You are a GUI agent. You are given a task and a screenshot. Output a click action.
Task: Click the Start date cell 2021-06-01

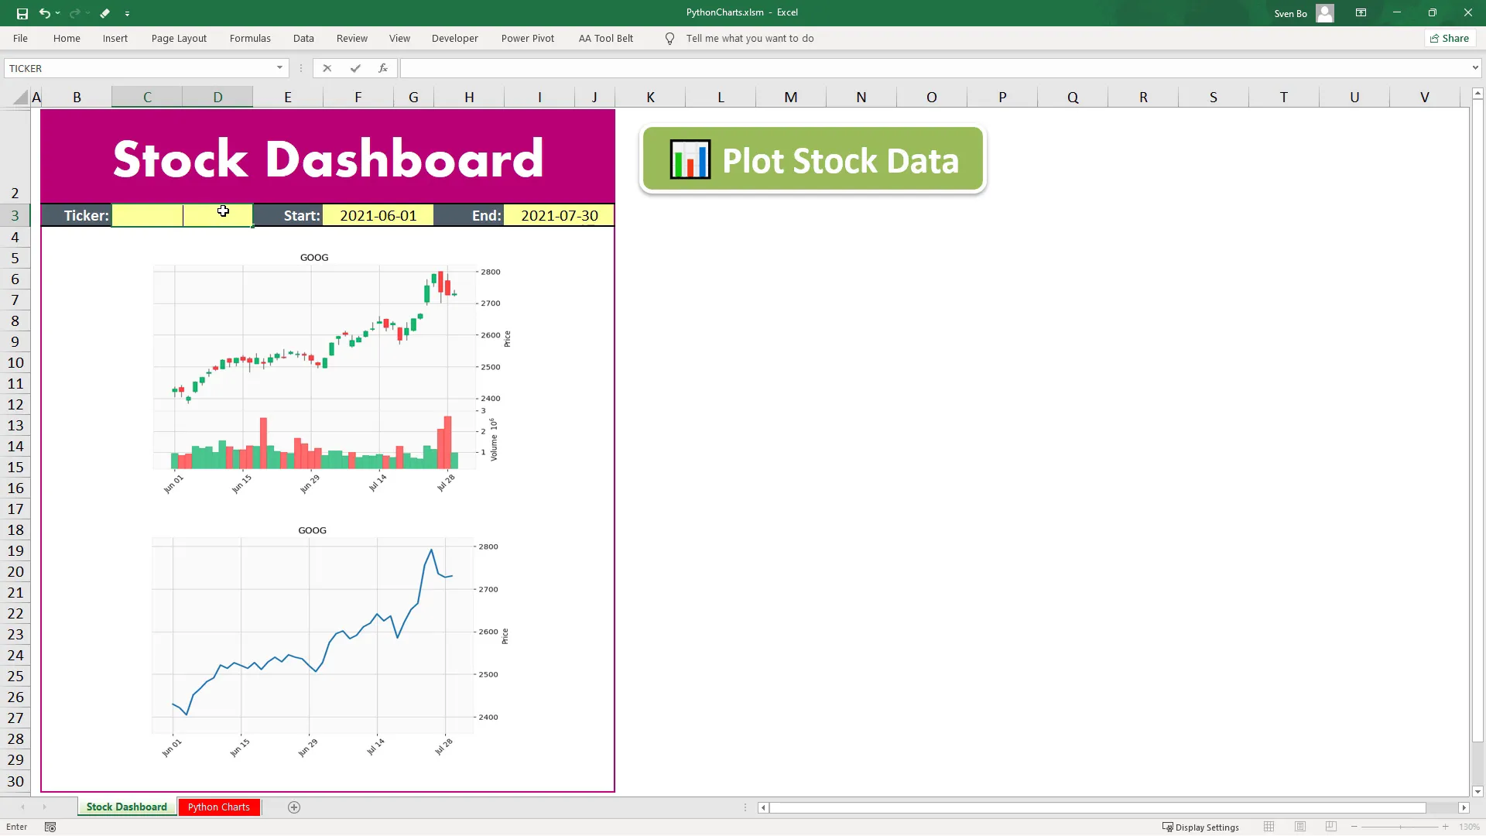[378, 215]
